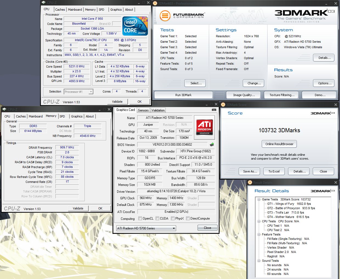
Task: Switch to Caches tab in top CPU-Z
Action: 60,10
